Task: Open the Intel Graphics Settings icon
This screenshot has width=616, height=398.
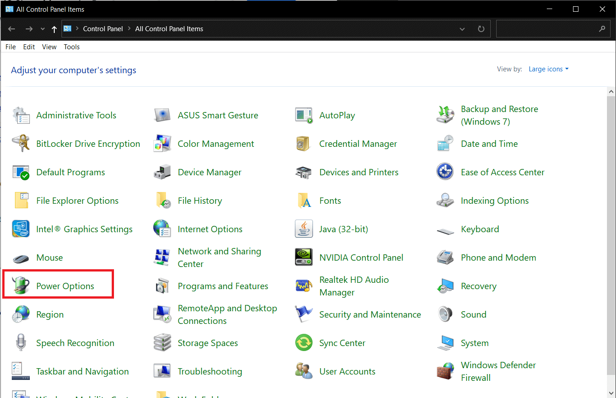Action: [21, 229]
